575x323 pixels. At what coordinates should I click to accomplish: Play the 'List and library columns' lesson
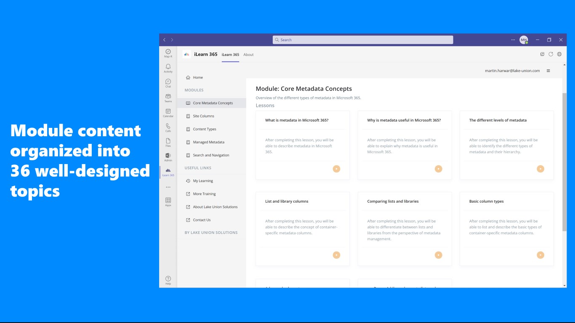336,255
